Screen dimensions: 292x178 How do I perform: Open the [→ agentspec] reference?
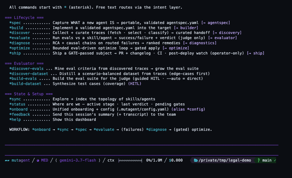point(216,23)
